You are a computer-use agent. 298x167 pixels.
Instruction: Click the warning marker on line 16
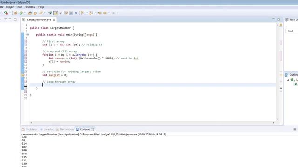click(x=22, y=75)
